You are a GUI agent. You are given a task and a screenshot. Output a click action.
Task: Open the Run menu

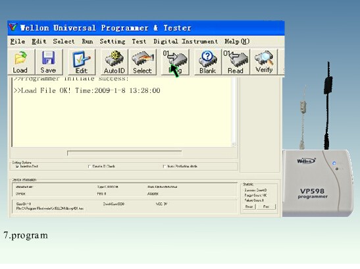(88, 42)
